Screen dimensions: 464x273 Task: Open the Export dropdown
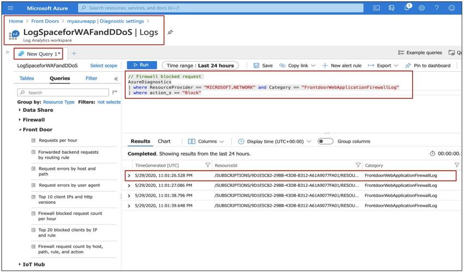click(383, 65)
